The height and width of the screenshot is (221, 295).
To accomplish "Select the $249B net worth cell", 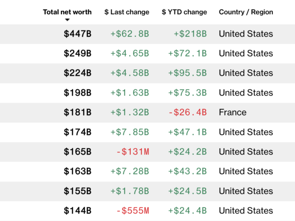I will point(77,54).
